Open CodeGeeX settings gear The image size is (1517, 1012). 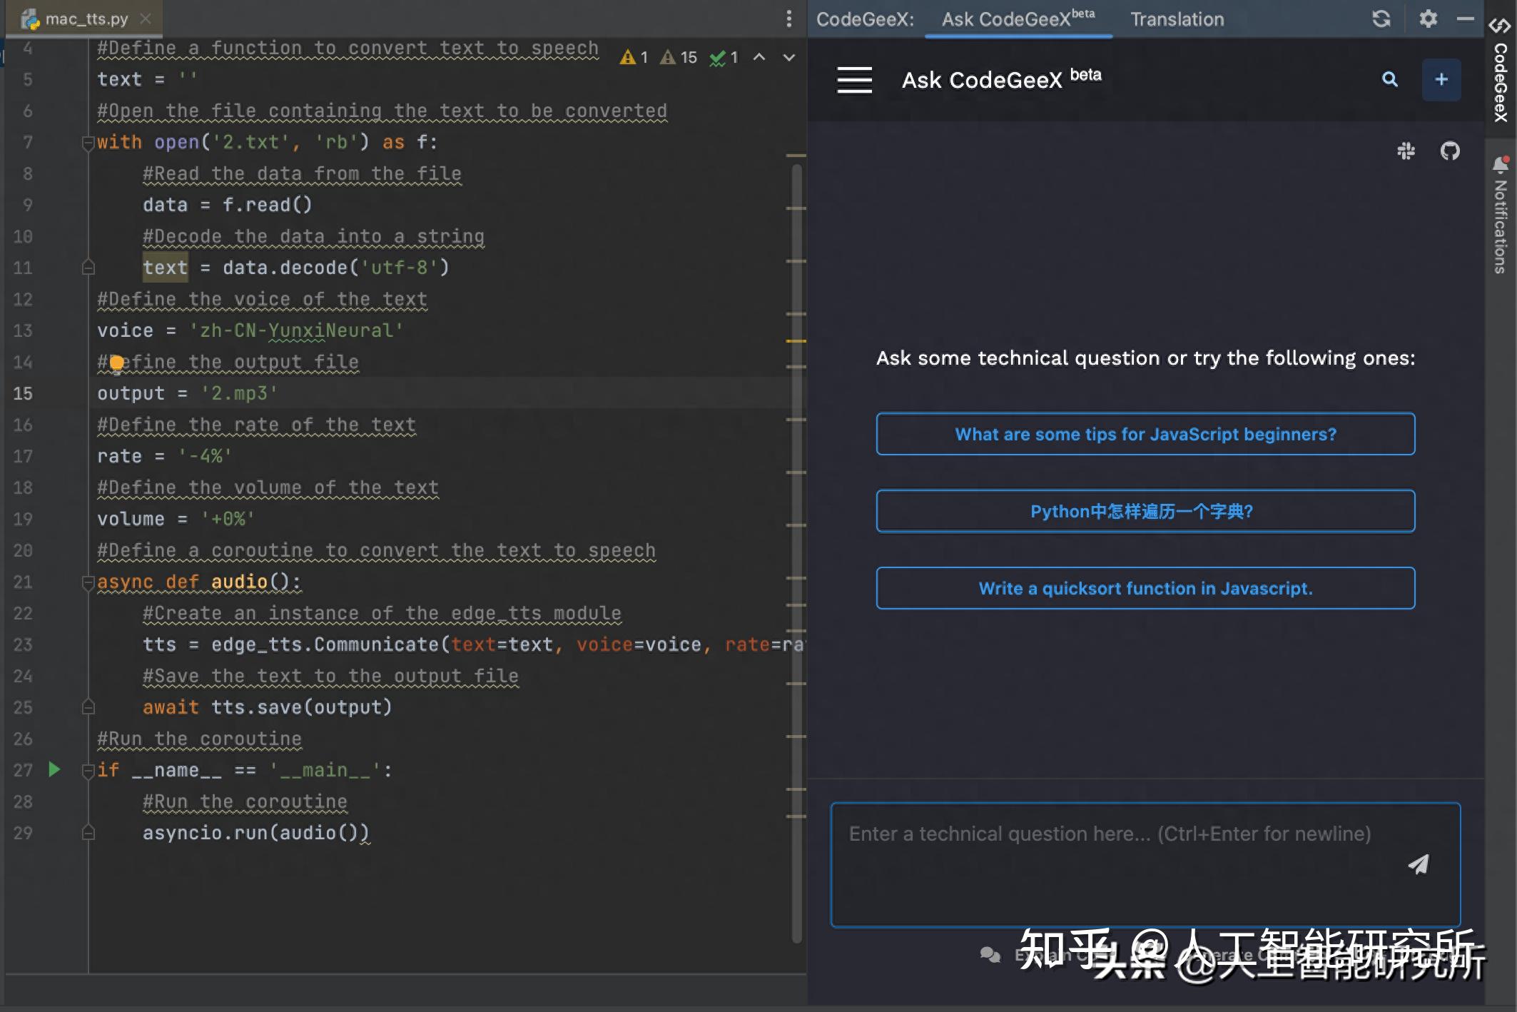coord(1428,19)
